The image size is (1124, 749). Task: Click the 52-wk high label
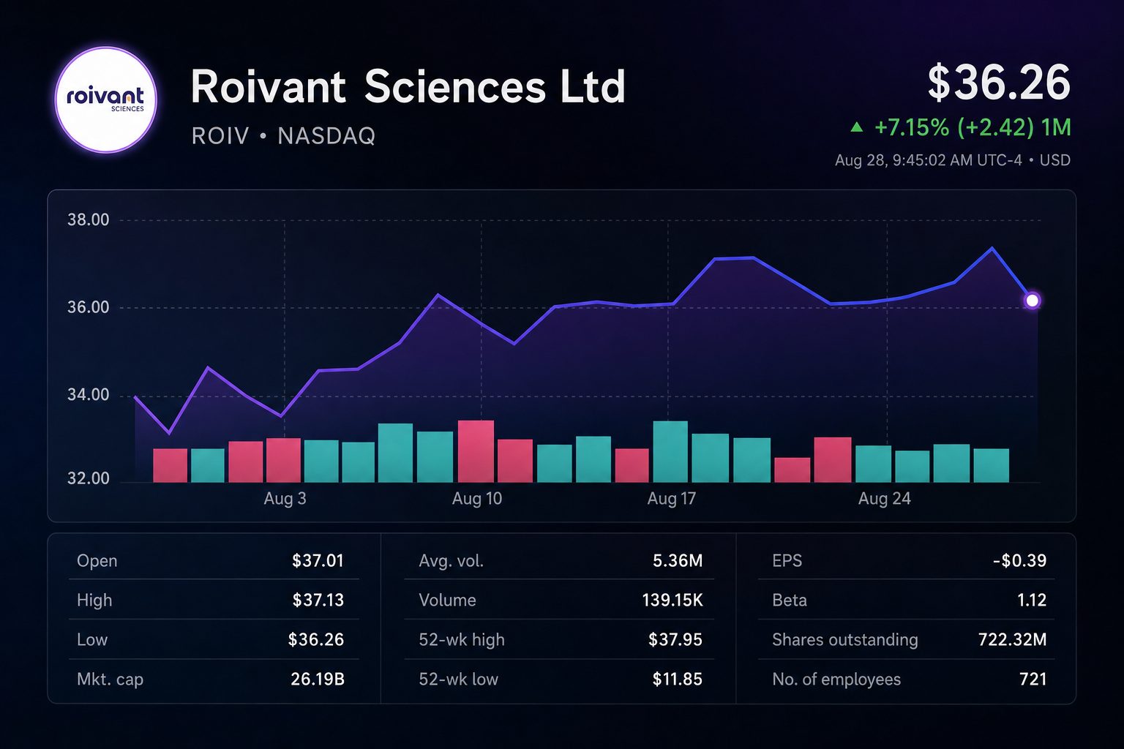pyautogui.click(x=462, y=640)
